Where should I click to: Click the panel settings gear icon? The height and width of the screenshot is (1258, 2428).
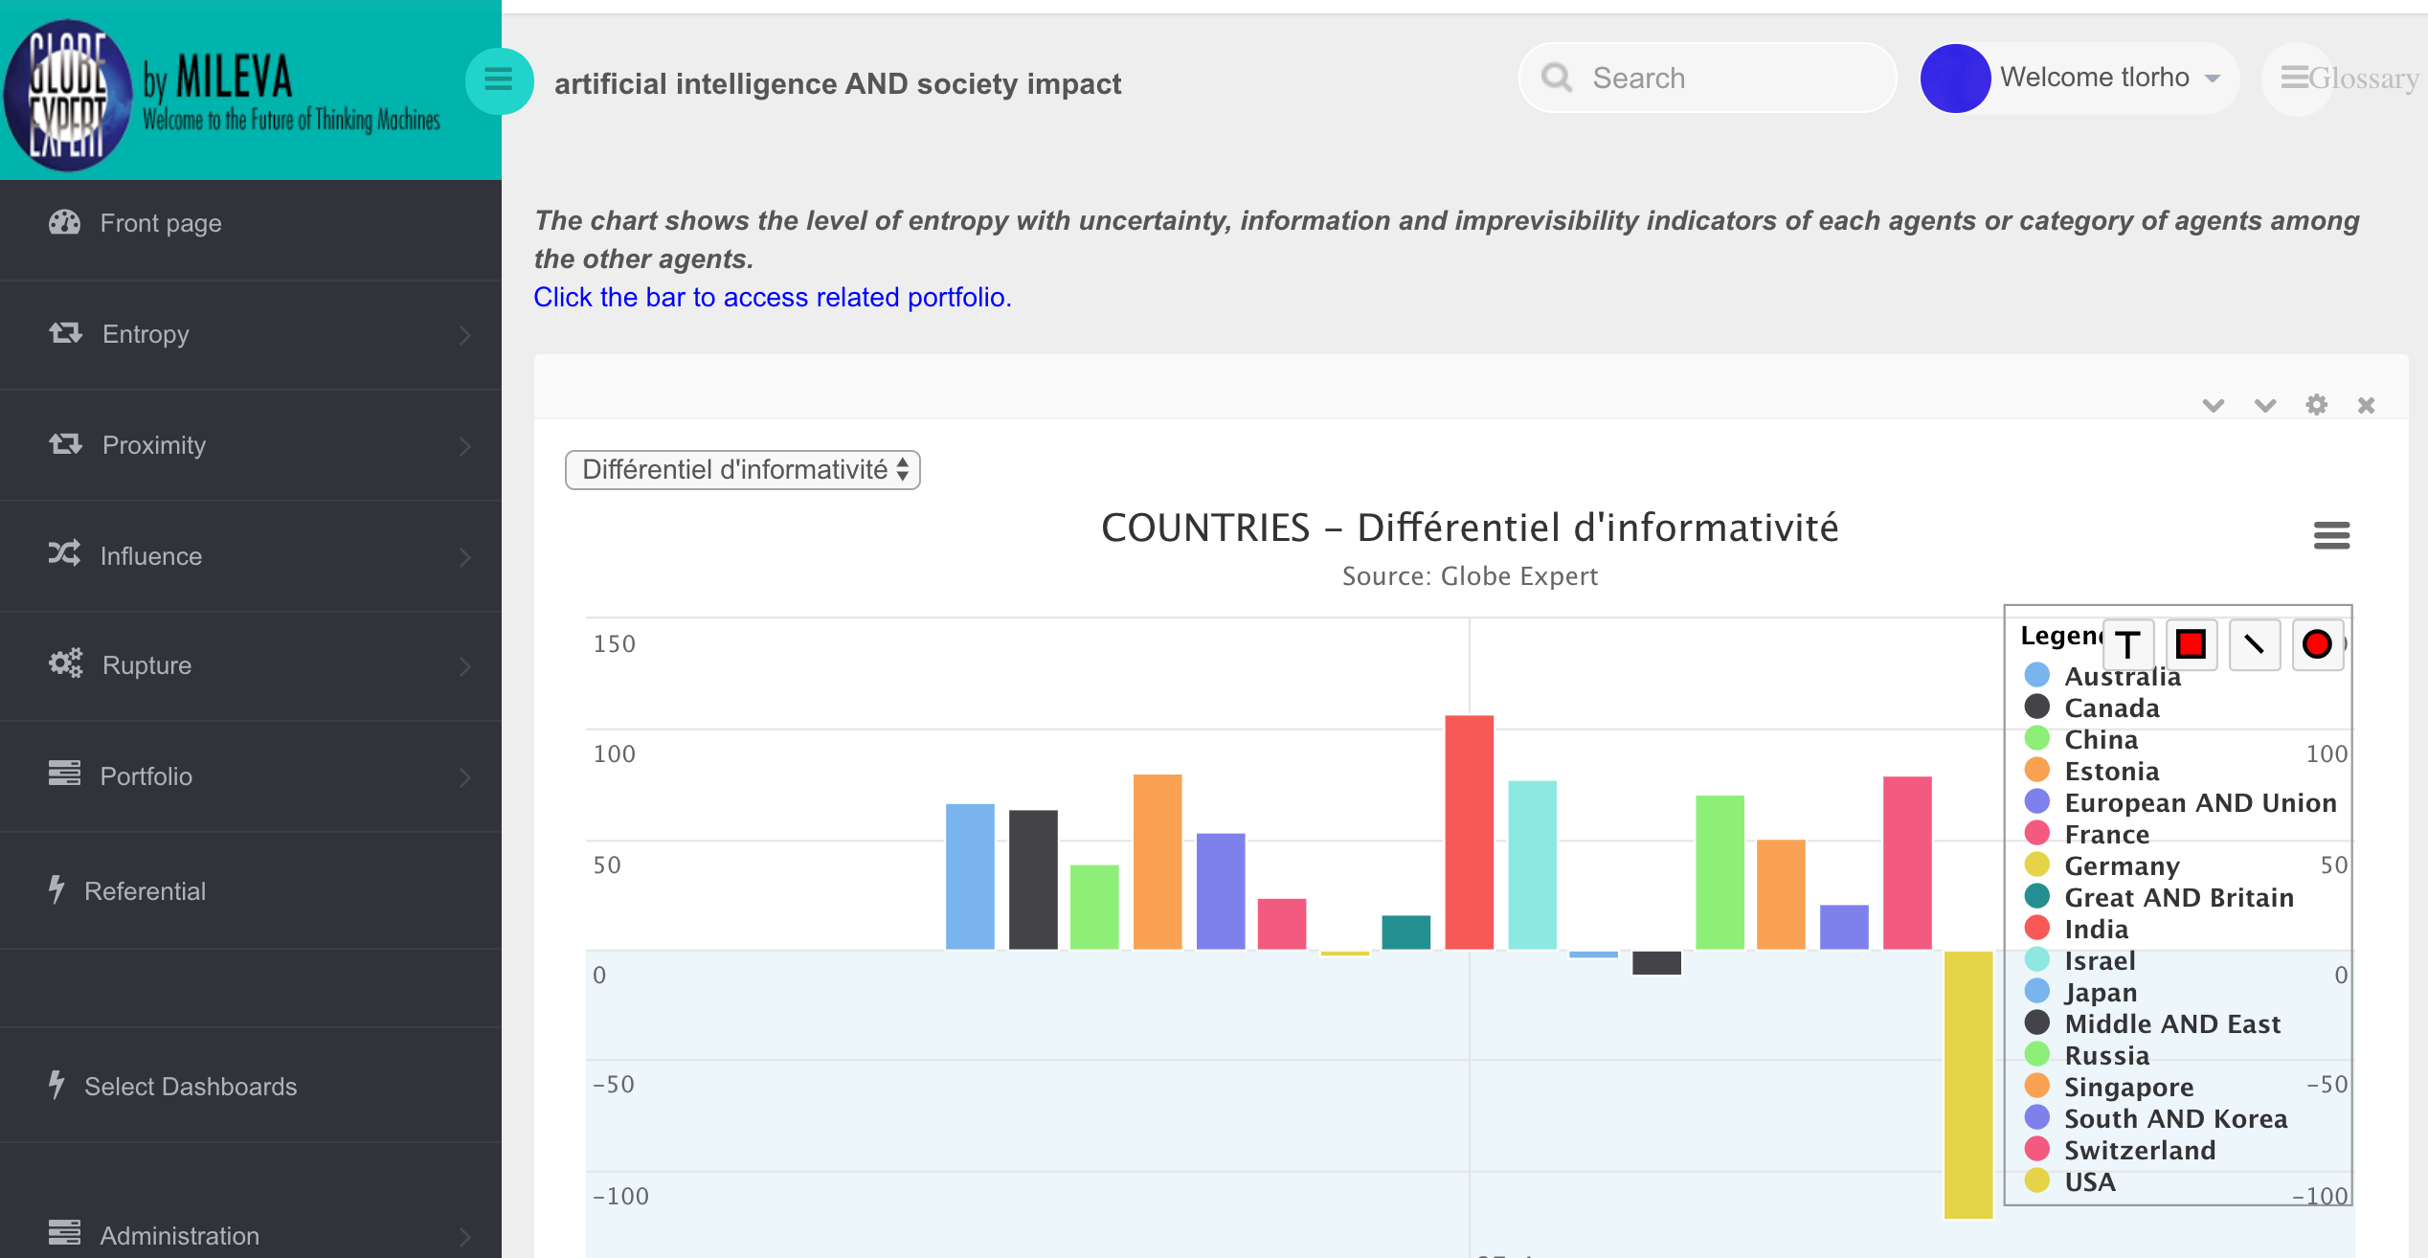2316,405
